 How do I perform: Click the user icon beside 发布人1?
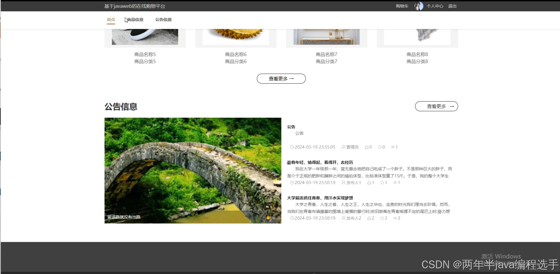343,183
